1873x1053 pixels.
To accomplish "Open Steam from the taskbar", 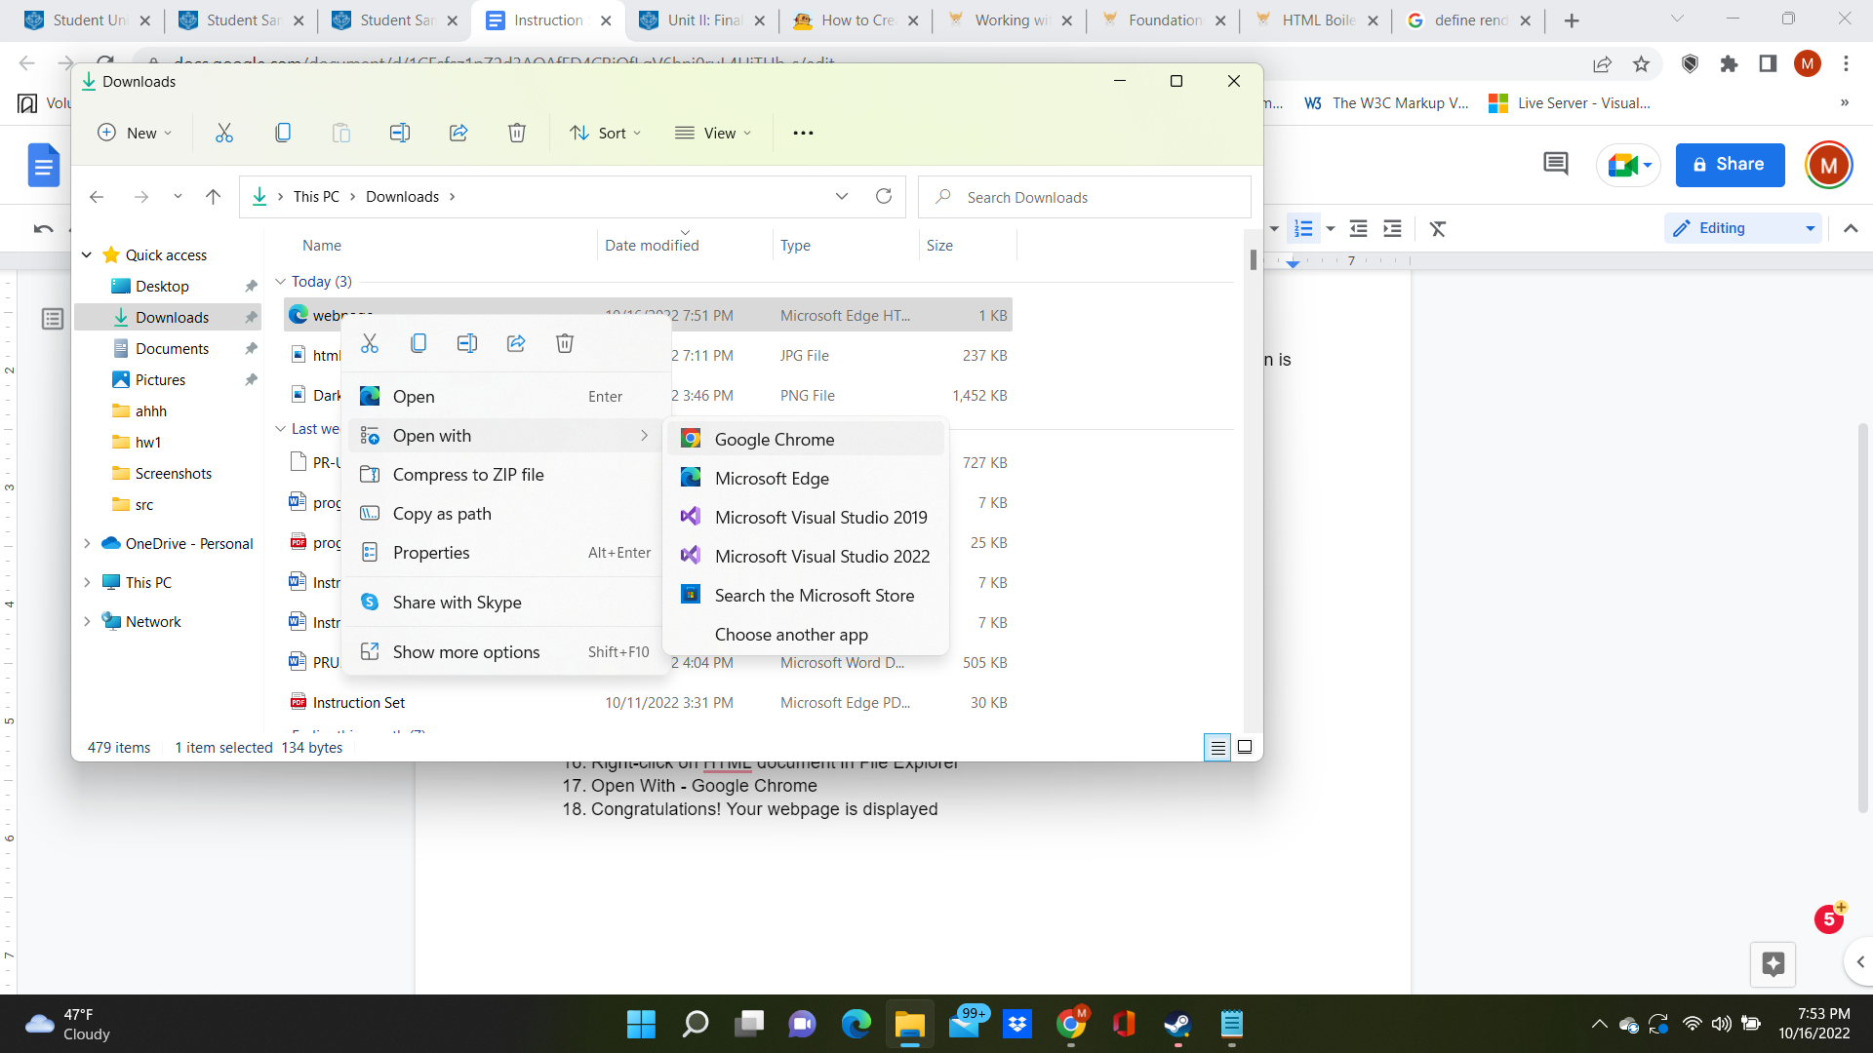I will (x=1177, y=1025).
